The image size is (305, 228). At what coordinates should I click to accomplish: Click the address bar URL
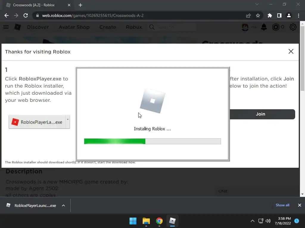coord(93,15)
